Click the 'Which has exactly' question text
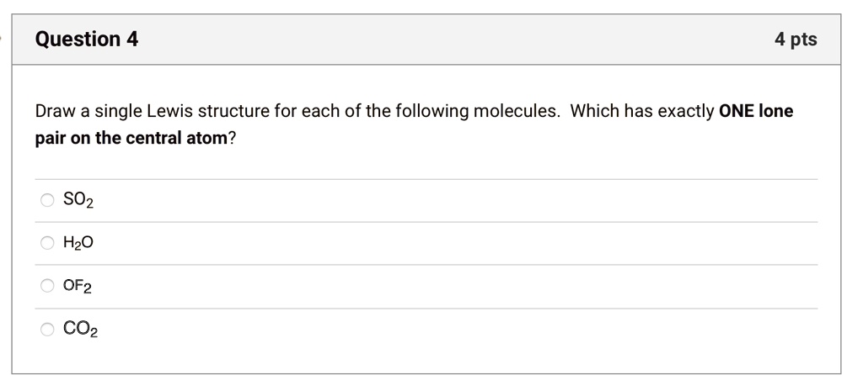Viewport: 863px width, 380px height. [x=642, y=111]
